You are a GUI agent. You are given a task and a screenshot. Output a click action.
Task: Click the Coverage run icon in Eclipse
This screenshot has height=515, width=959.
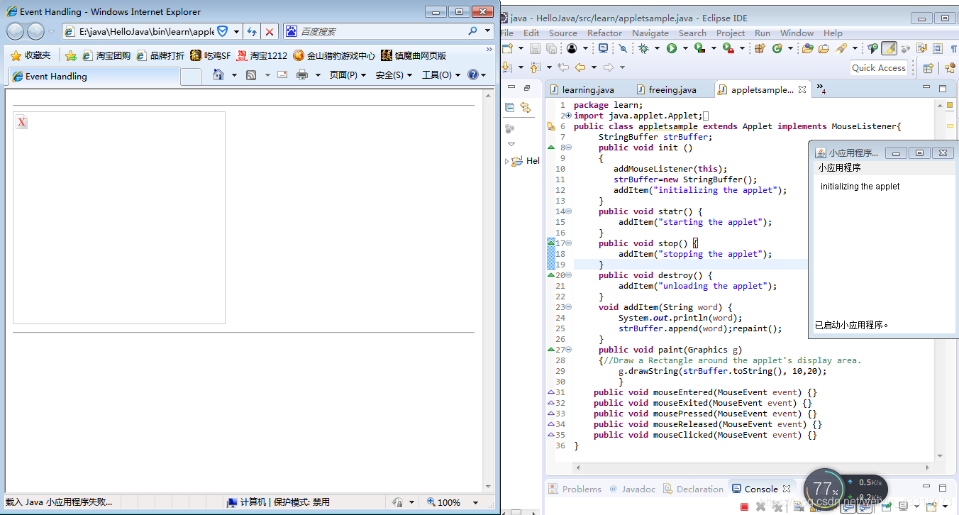699,48
